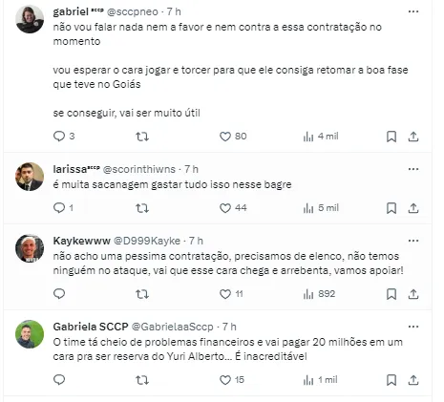Viewport: 444px width, 402px height.
Task: Bookmark gabriel's tweet
Action: 391,137
